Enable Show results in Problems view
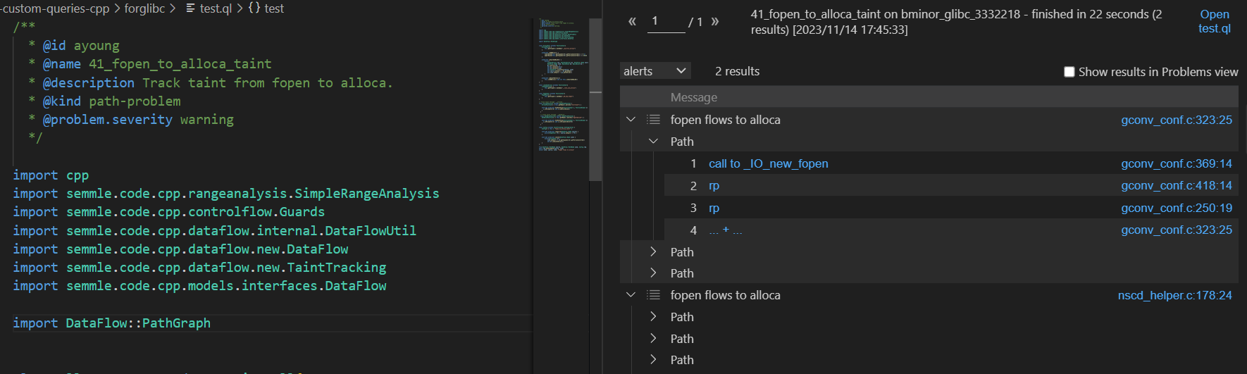The height and width of the screenshot is (374, 1247). pyautogui.click(x=1069, y=72)
